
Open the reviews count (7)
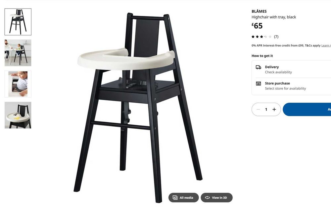point(276,37)
